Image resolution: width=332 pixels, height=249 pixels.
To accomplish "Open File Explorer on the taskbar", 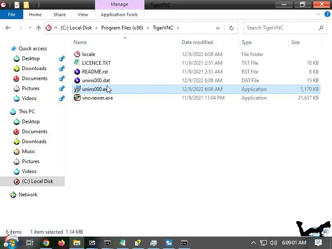I will pos(77,243).
